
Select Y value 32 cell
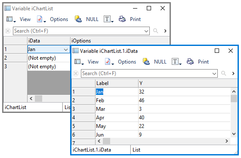click(x=184, y=92)
